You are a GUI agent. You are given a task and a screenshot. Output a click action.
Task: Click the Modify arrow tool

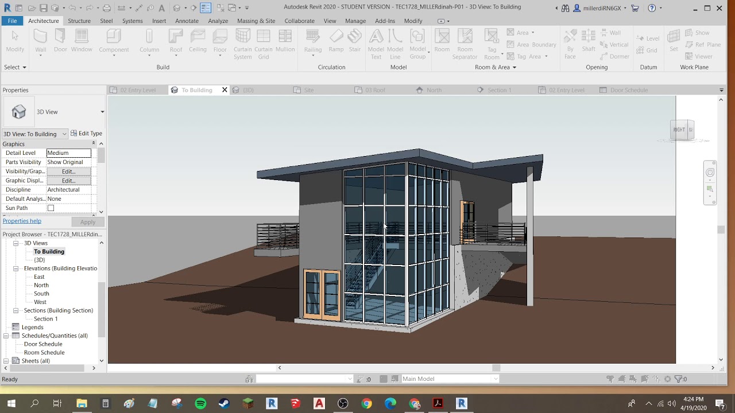[x=15, y=41]
